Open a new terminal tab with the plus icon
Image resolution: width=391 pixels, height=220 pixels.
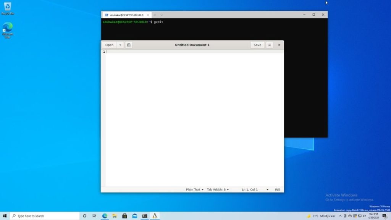coord(154,15)
